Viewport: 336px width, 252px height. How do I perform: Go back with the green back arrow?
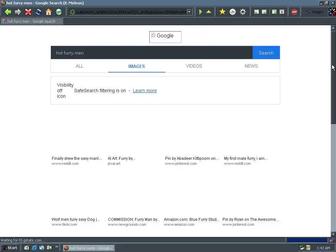(x=8, y=12)
